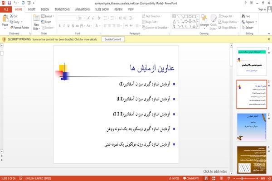Collapse the ribbon arrow

pos(269,33)
